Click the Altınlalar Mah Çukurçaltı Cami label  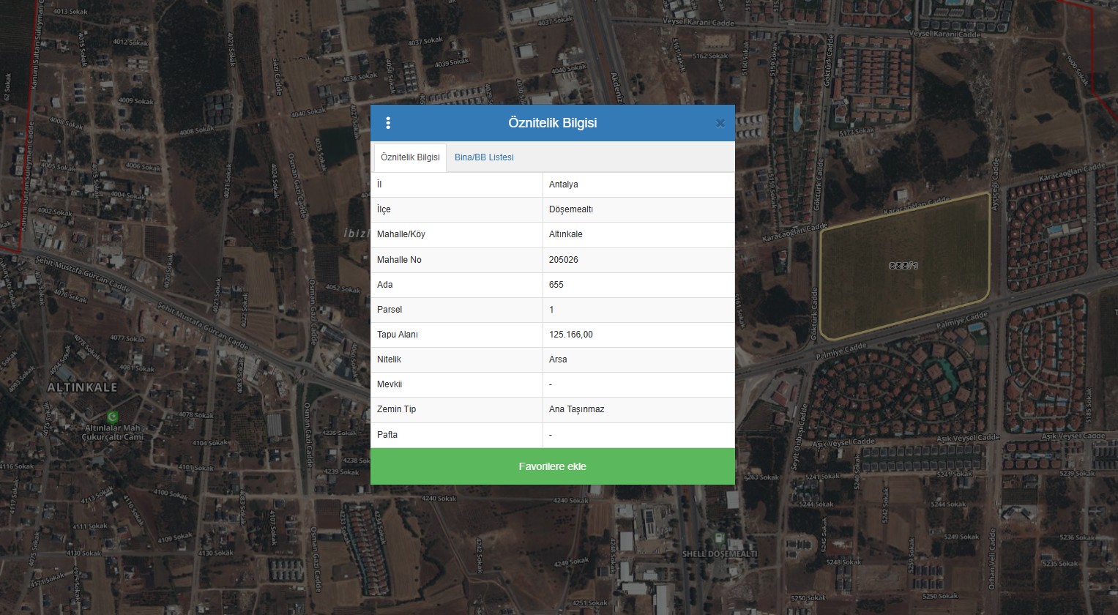pyautogui.click(x=113, y=432)
